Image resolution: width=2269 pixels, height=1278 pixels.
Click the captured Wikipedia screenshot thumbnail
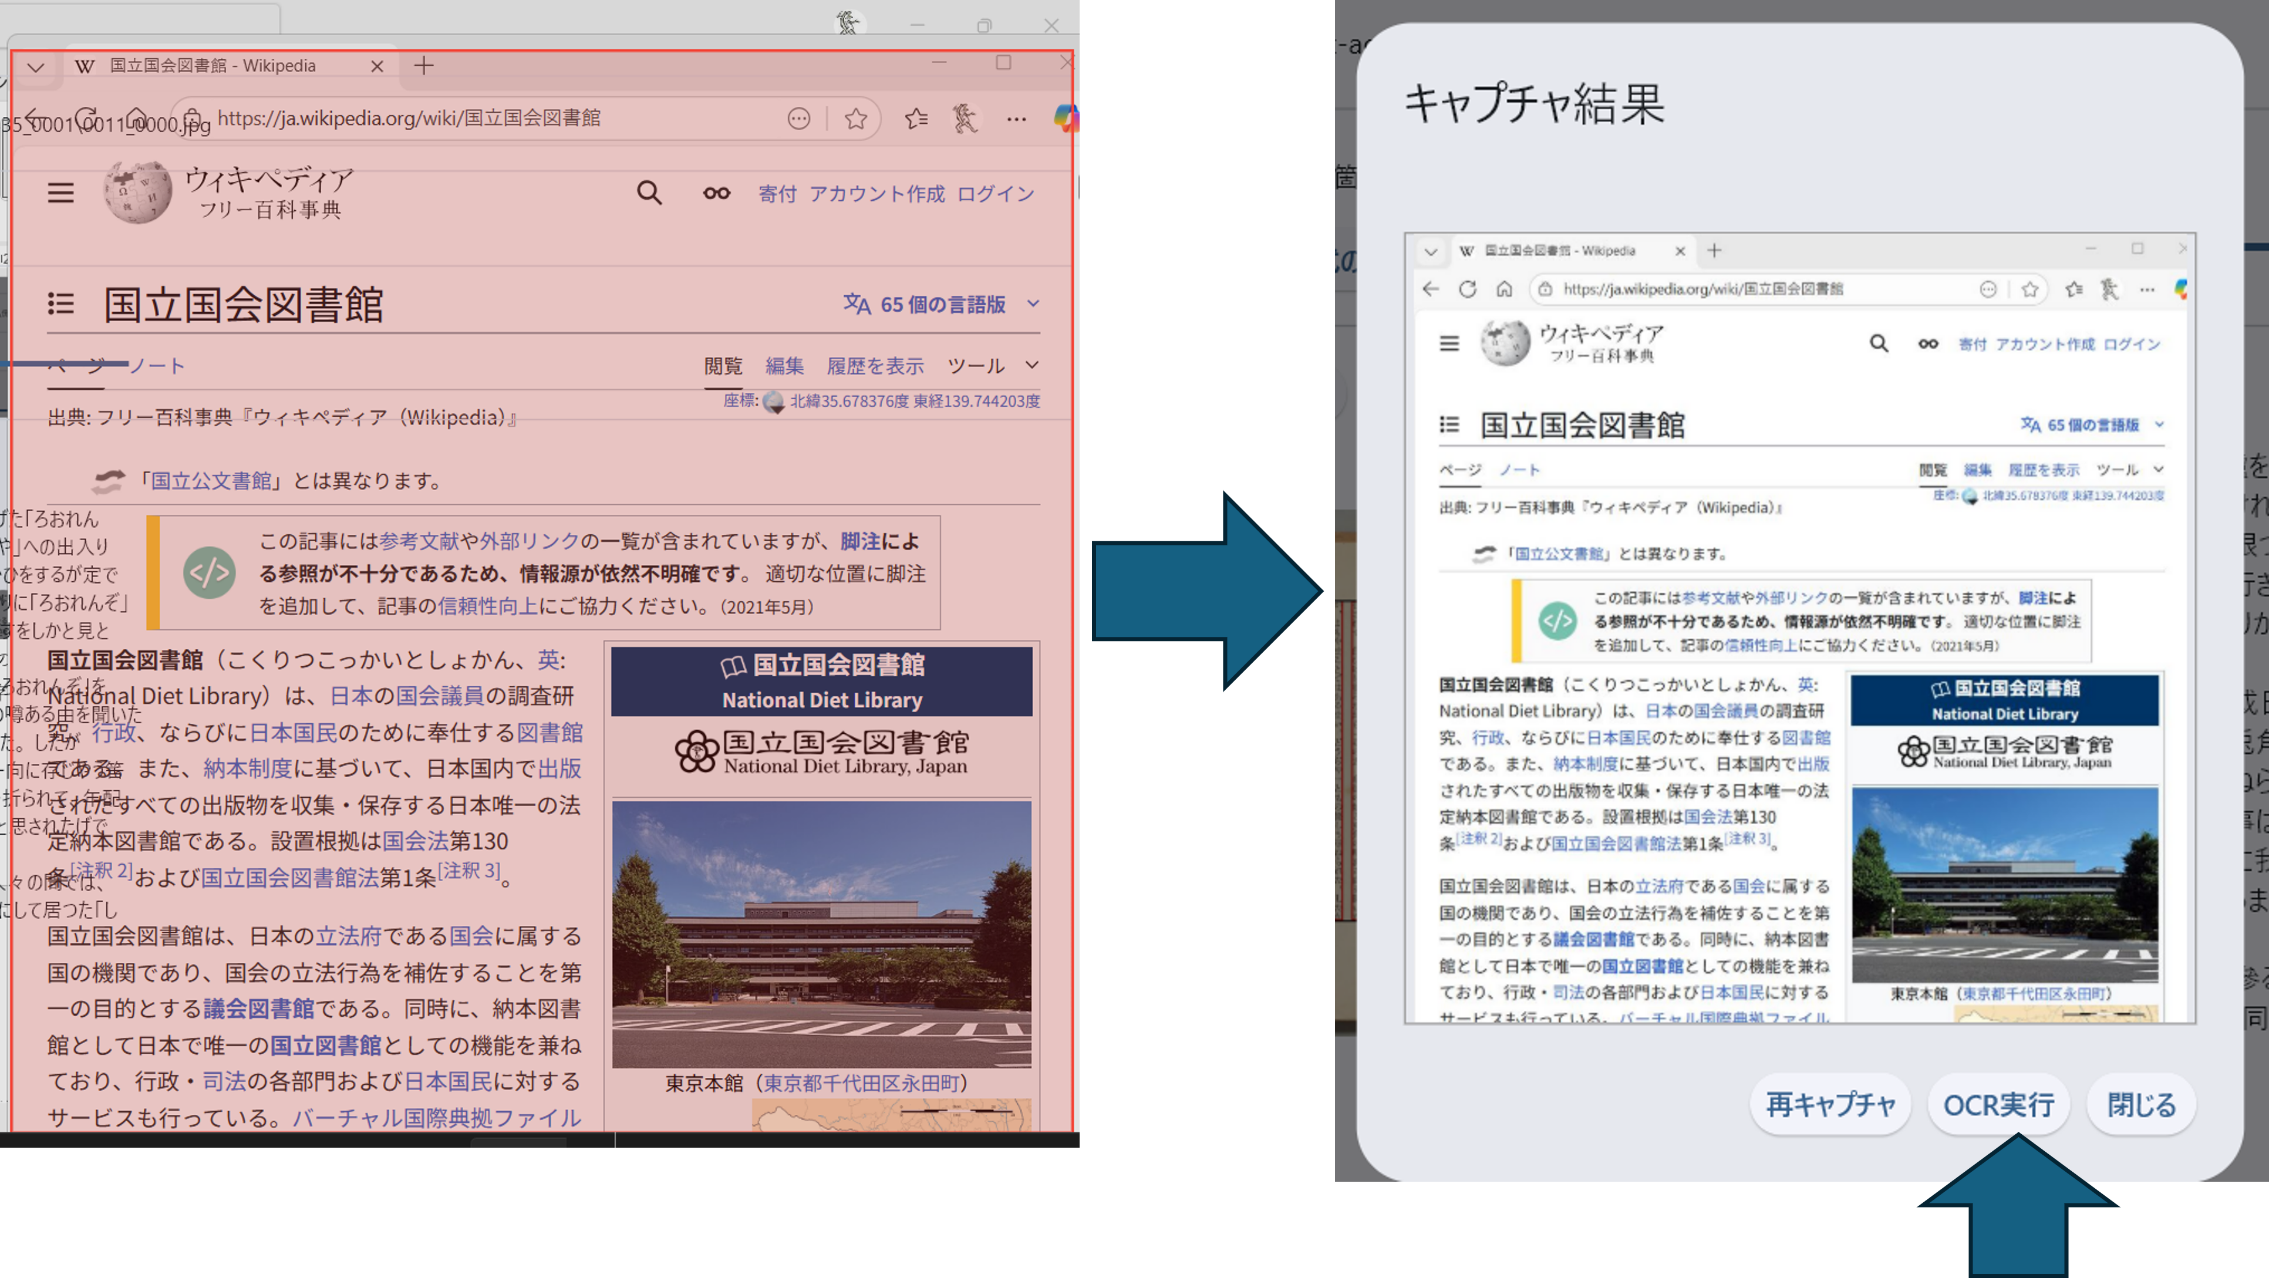[x=1799, y=627]
